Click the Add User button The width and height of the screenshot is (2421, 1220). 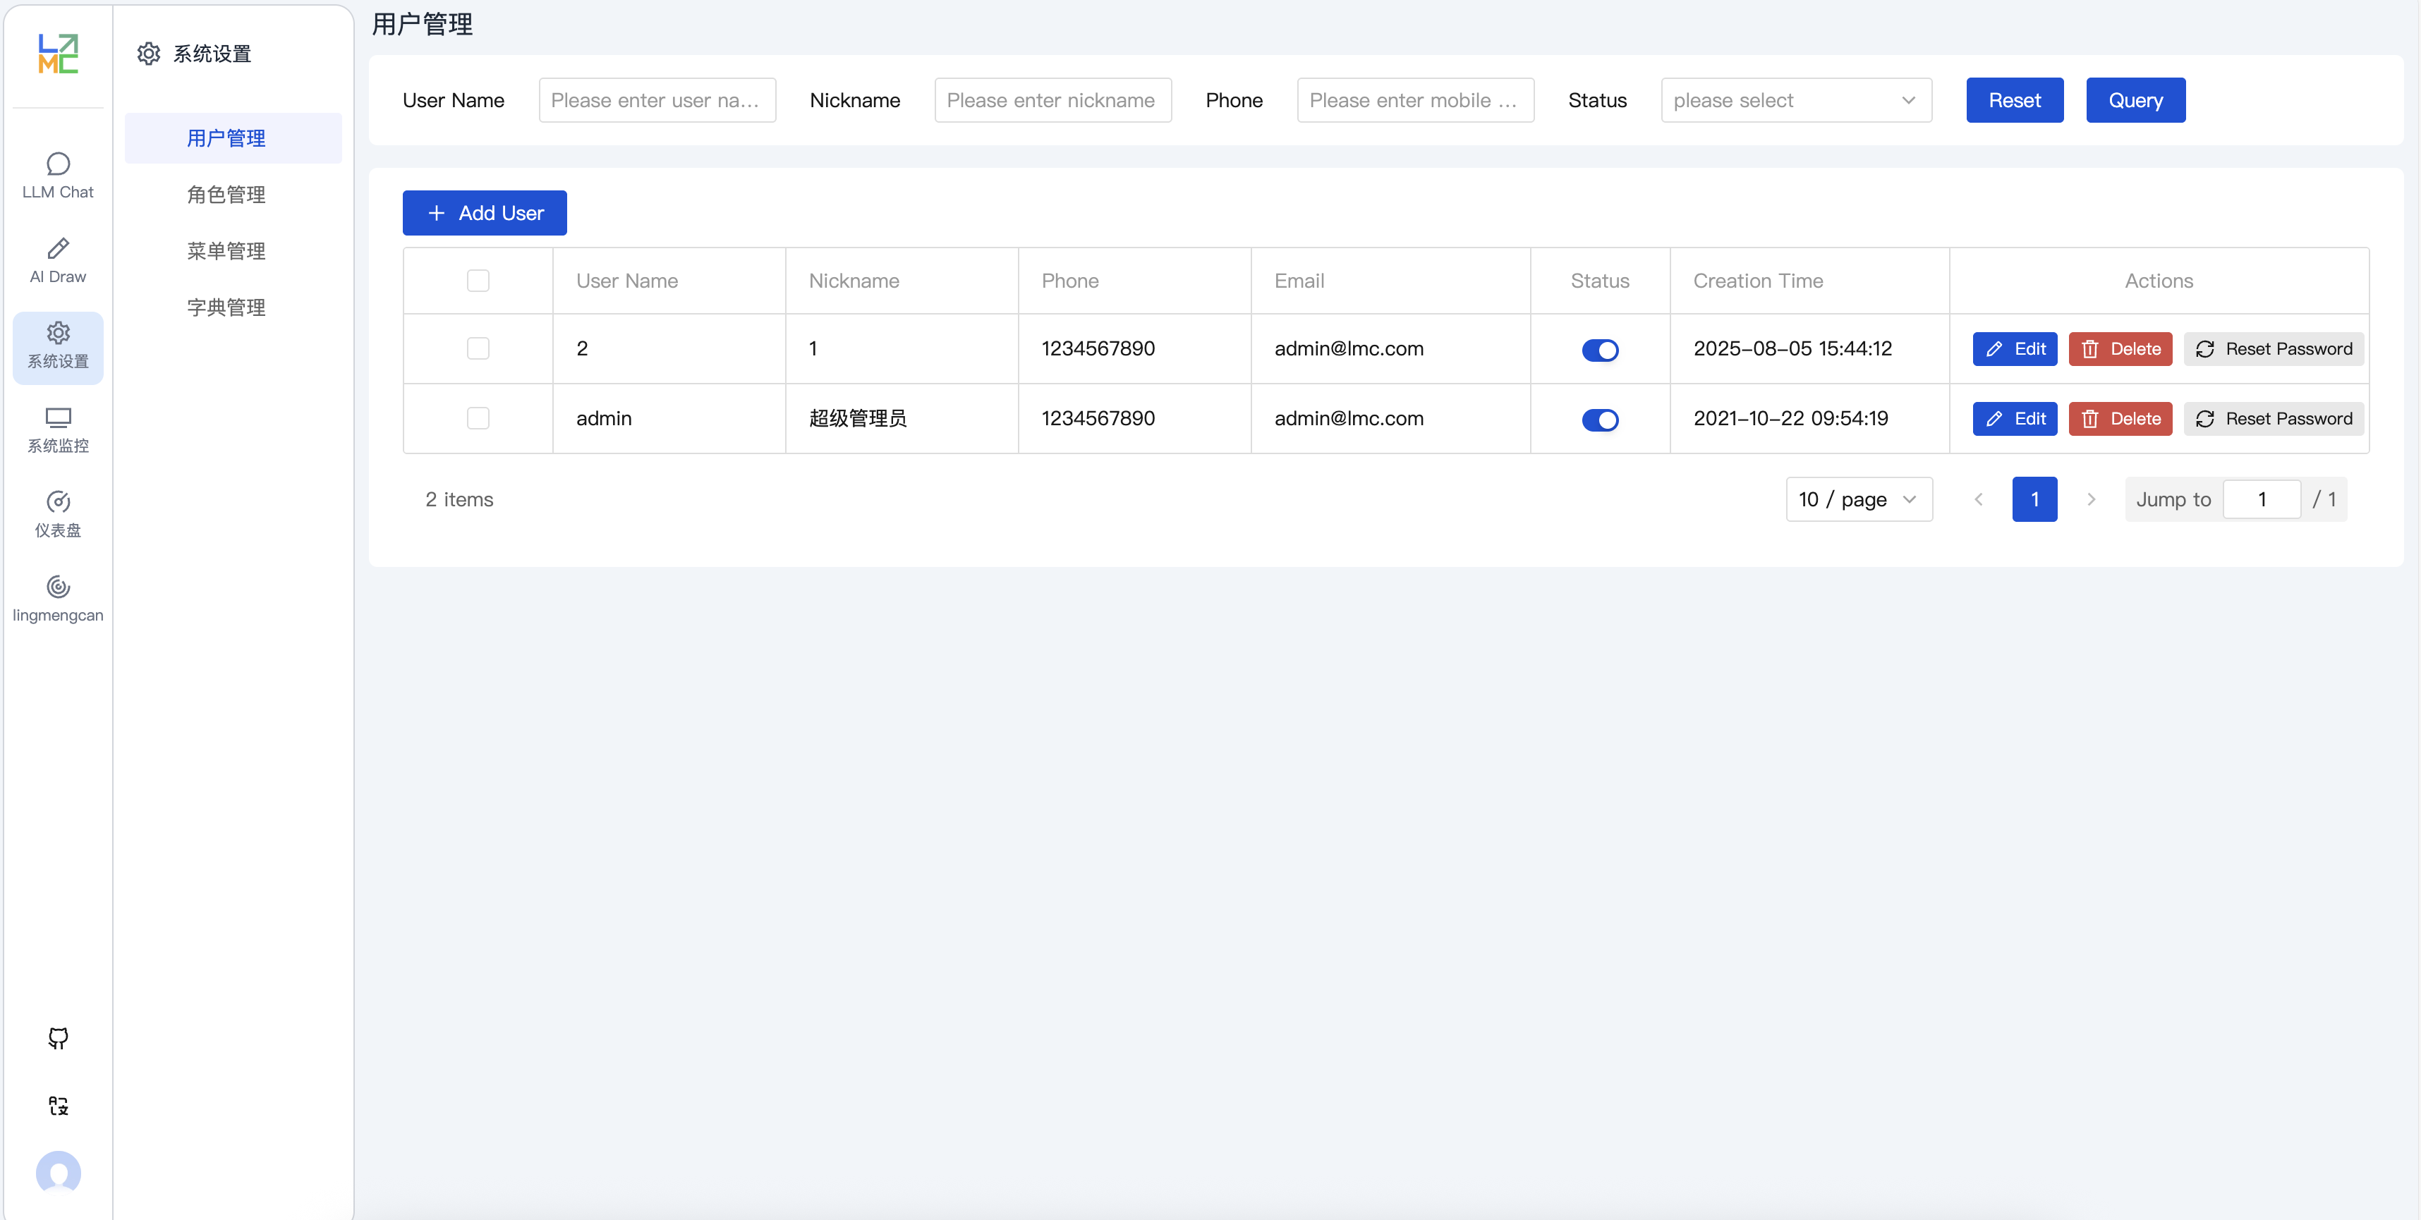tap(484, 213)
